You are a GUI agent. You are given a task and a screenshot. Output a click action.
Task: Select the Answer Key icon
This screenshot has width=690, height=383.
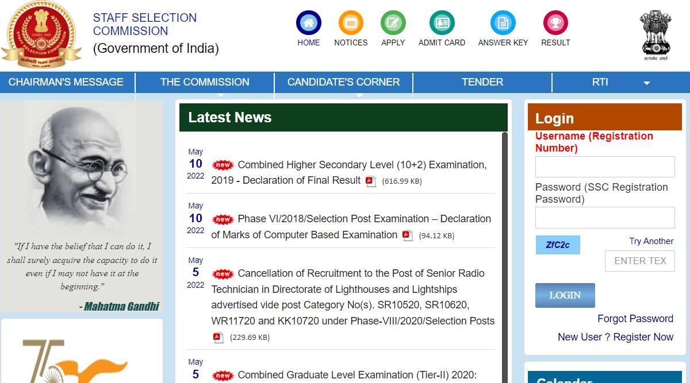(503, 23)
